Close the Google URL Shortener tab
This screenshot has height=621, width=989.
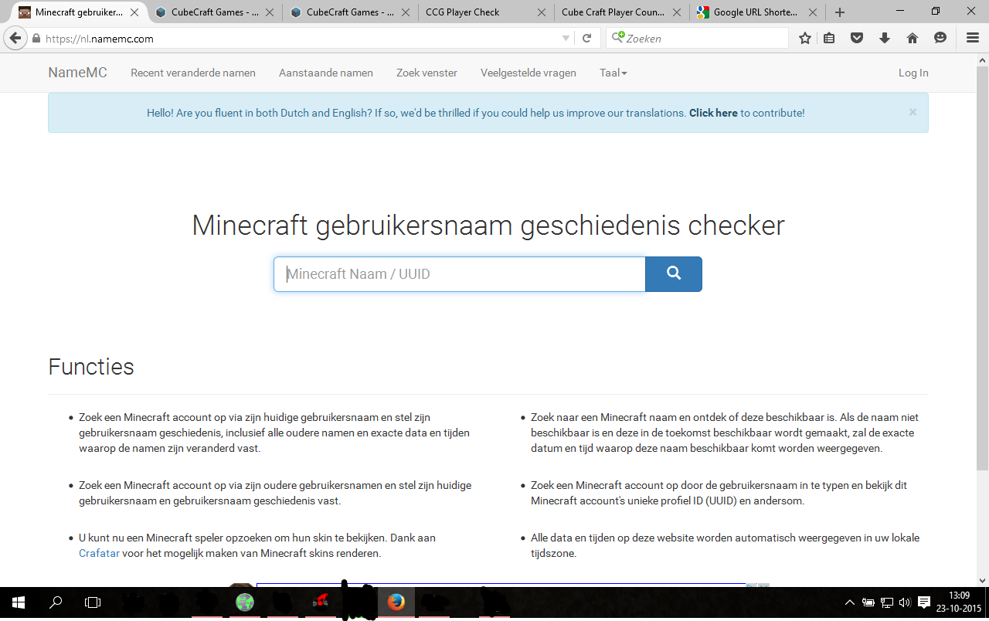(814, 12)
